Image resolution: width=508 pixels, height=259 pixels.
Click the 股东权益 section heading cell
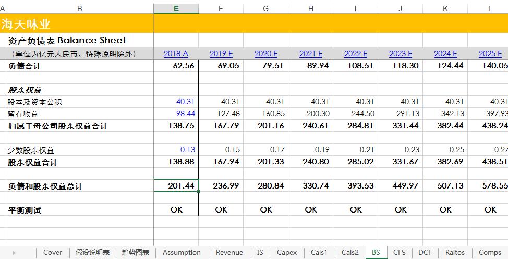[80, 90]
